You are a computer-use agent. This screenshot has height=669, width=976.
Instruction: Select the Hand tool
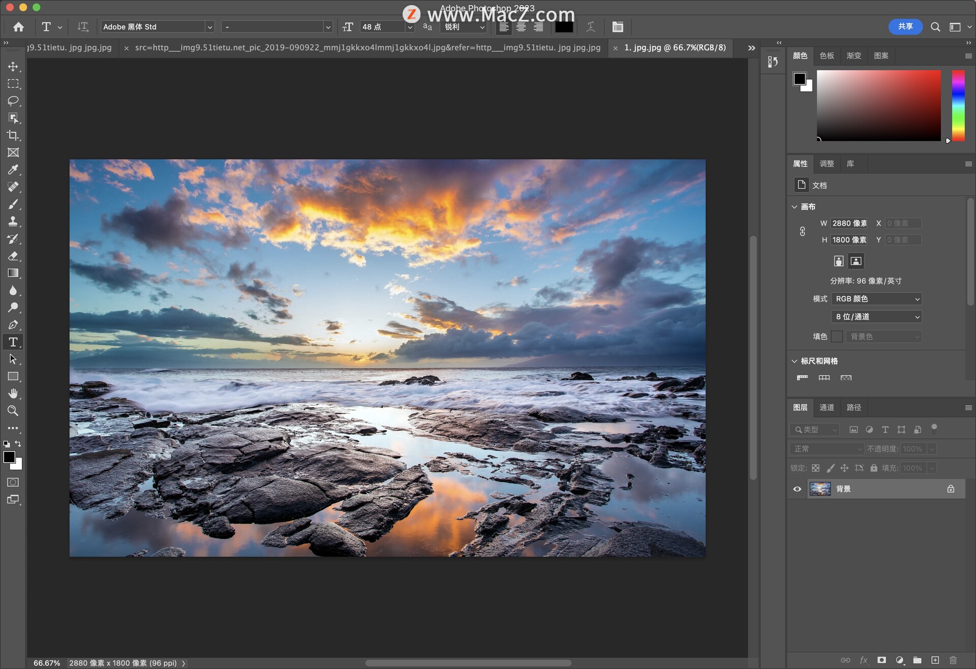13,393
